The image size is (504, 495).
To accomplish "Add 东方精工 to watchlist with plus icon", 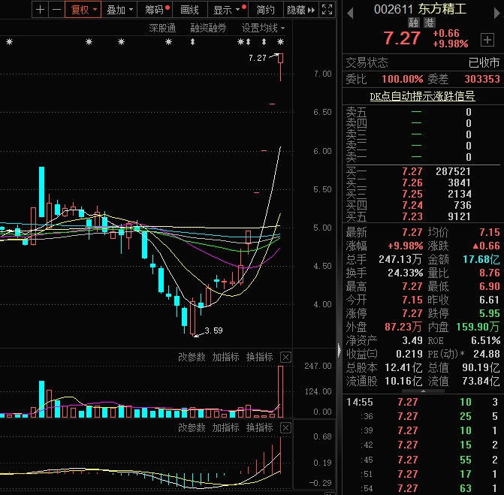I will pos(487,39).
